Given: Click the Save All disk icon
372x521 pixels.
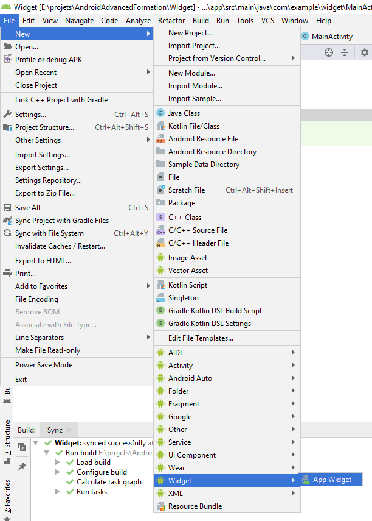Looking at the screenshot, I should click(8, 208).
